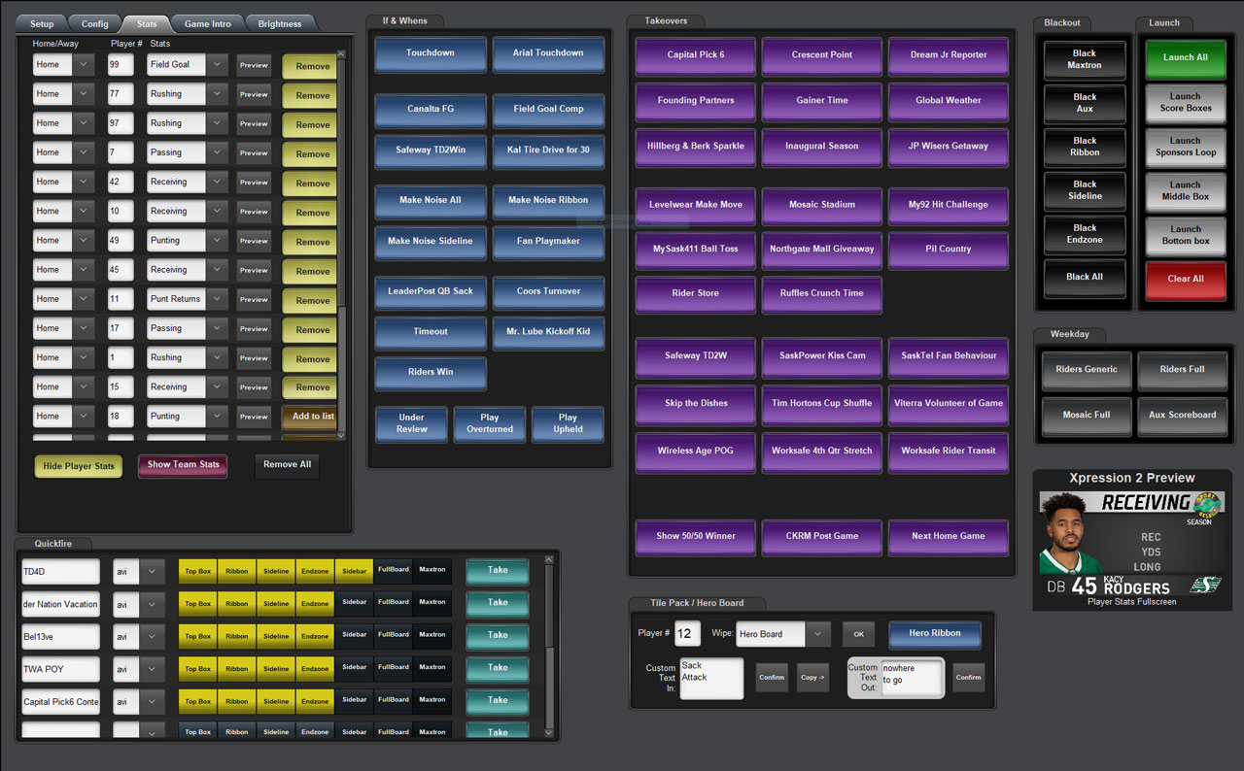Click the LeaderPost QB Sack button
Viewport: 1244px width, 771px height.
[431, 291]
